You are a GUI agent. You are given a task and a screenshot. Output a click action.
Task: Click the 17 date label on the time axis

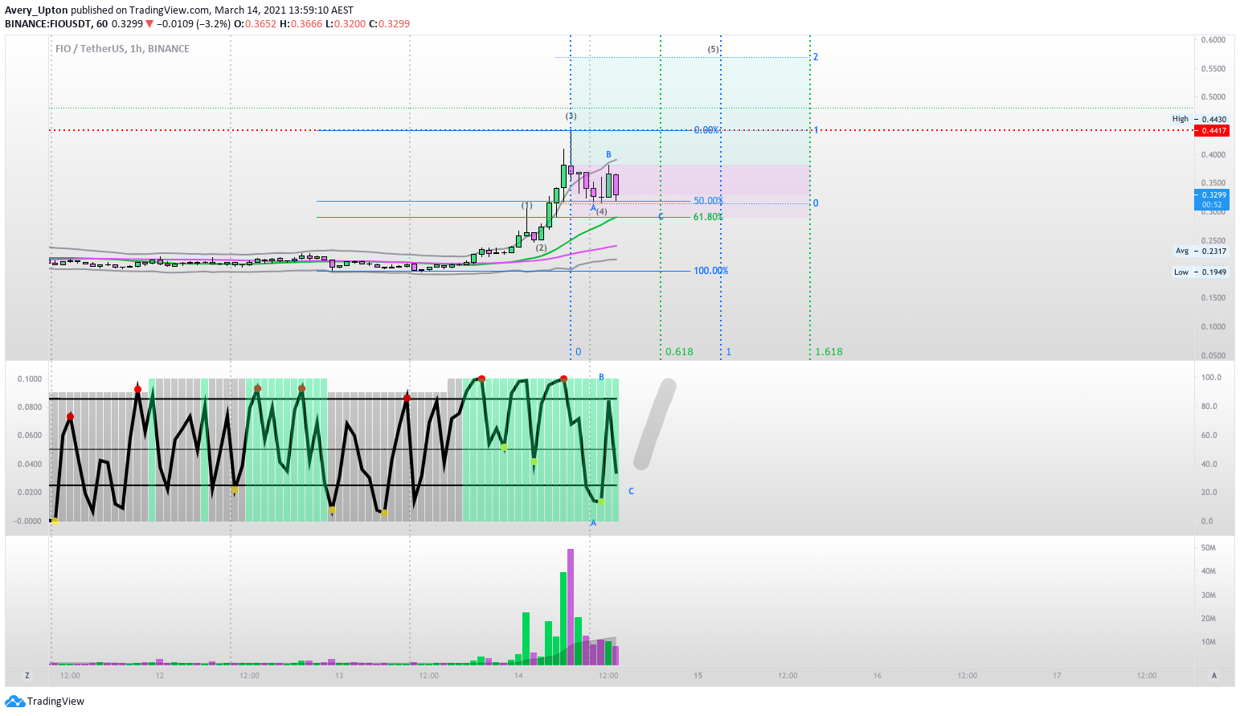(x=1057, y=676)
